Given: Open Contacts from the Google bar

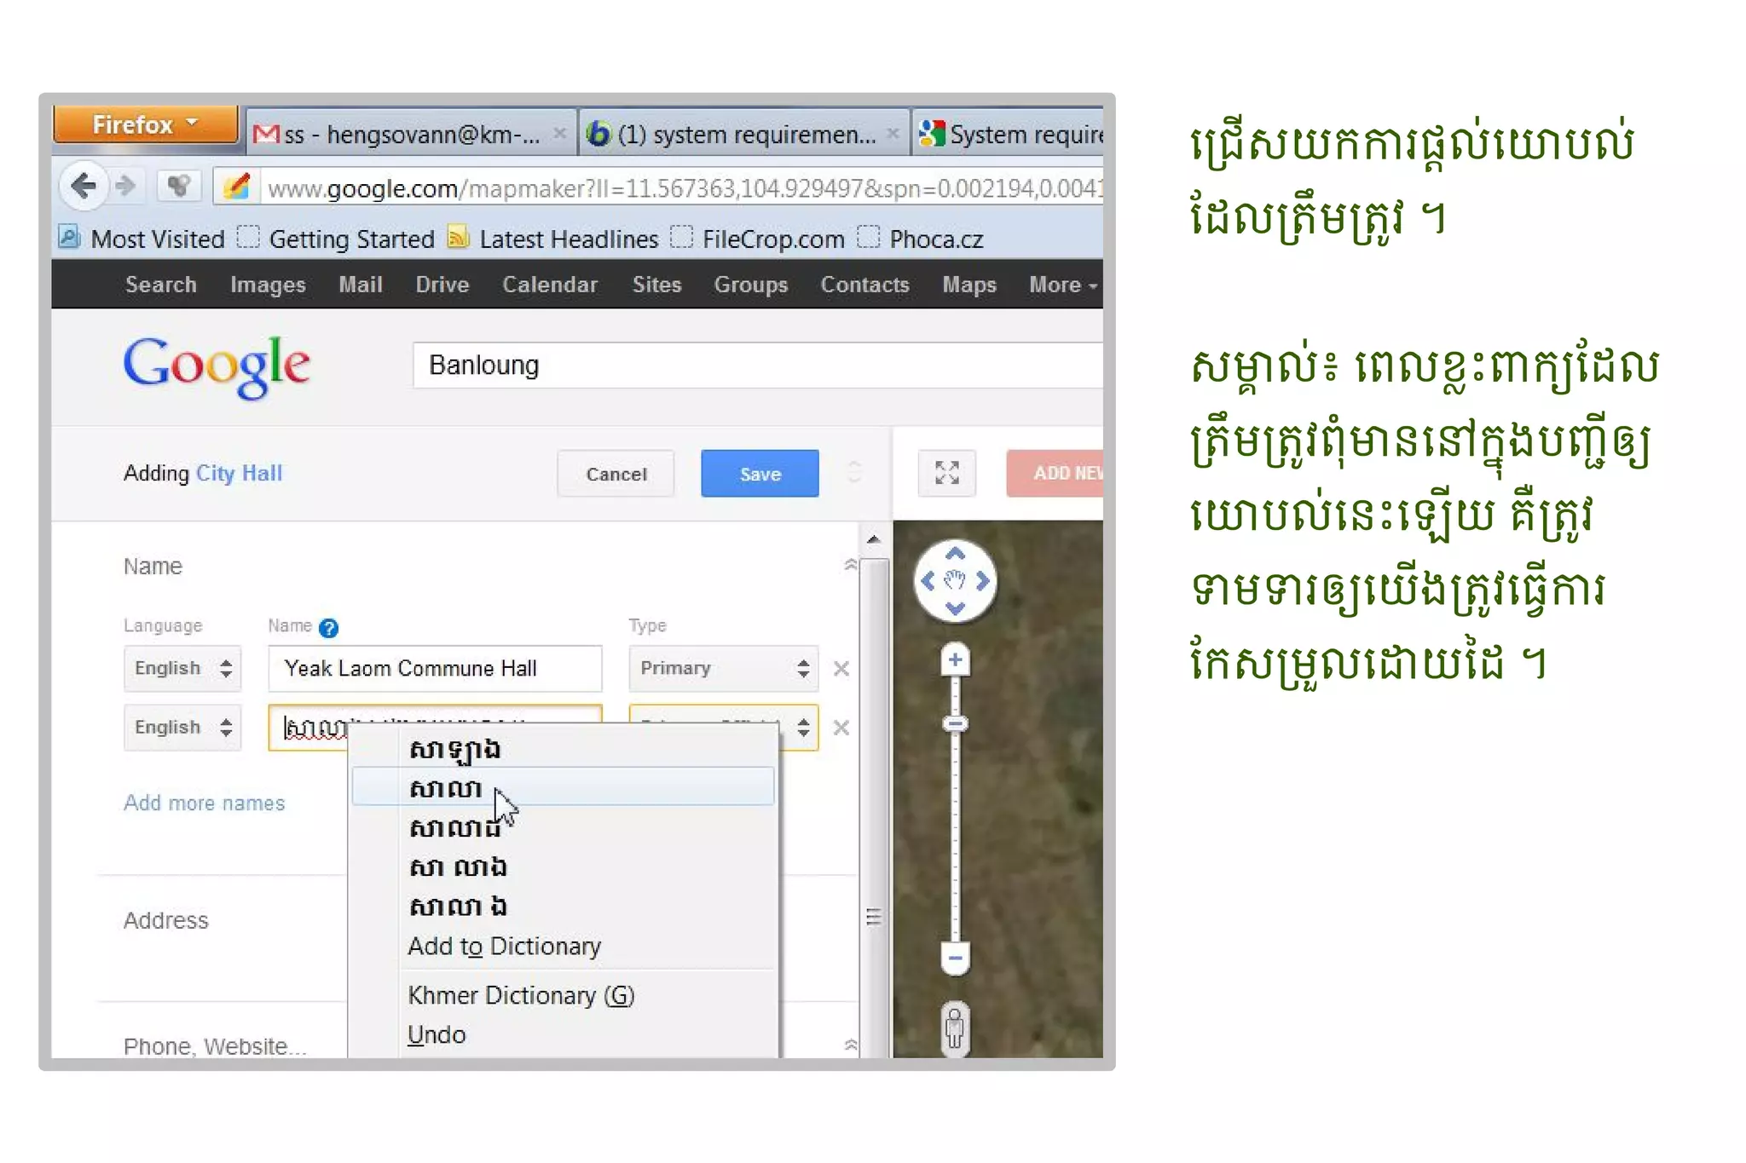Looking at the screenshot, I should 865,285.
